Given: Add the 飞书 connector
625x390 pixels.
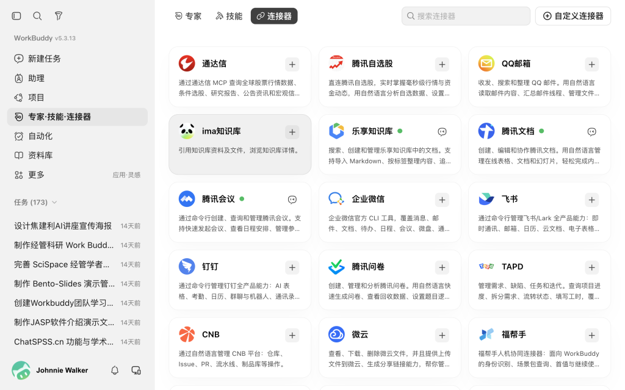Looking at the screenshot, I should [x=592, y=200].
